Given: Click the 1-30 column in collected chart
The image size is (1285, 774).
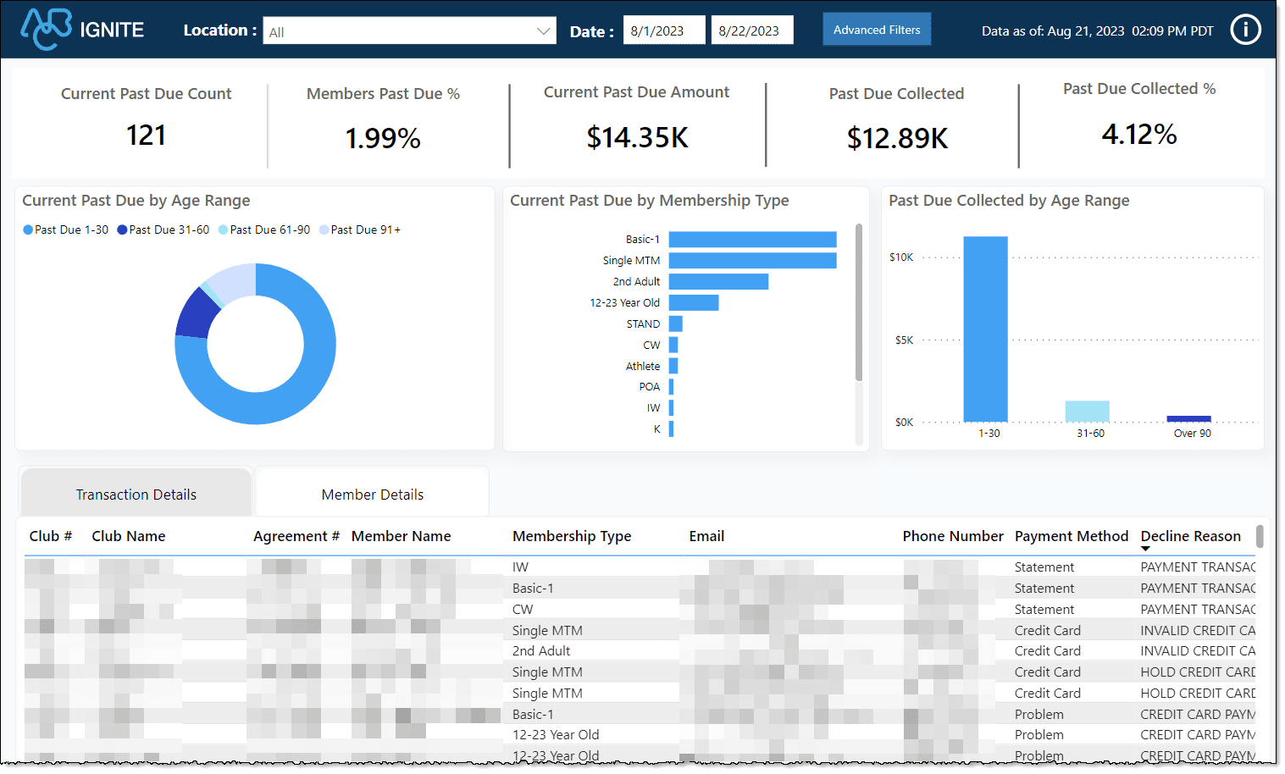Looking at the screenshot, I should click(985, 329).
